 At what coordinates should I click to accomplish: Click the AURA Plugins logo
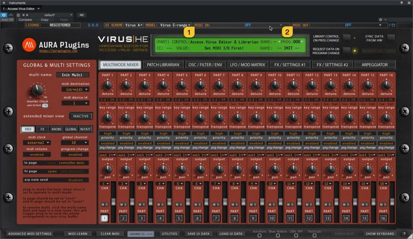(x=29, y=45)
